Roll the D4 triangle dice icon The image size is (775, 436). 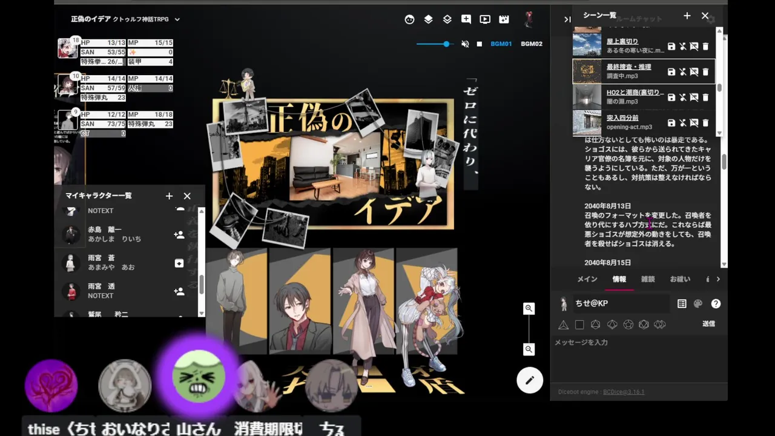pos(563,325)
